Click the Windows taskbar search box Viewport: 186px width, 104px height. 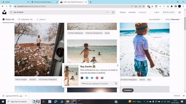point(23,101)
